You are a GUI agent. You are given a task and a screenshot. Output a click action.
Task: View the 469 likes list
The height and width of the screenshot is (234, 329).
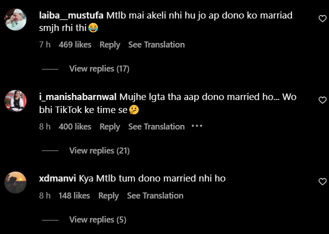coord(75,44)
